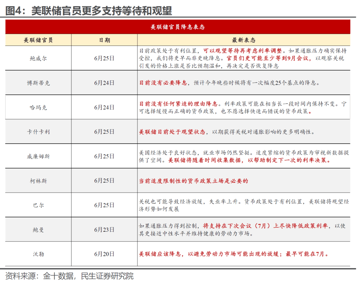
Task: Click the source note 资料来源：金十数据，民生证券研究院
Action: (x=69, y=276)
